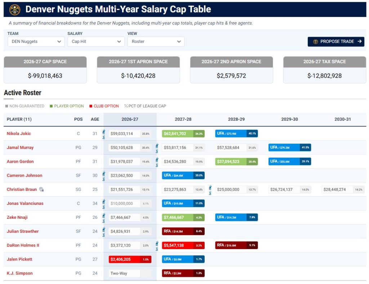Viewport: 369px width, 284px height.
Task: Click Ext. Elig icon in Aaron Gordon's row
Action: pos(157,162)
